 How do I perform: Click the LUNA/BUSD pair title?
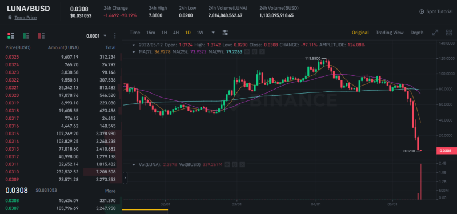pos(29,9)
